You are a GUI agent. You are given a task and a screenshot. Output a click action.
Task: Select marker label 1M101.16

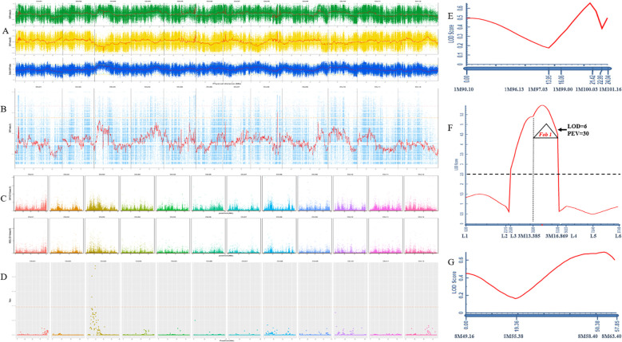click(610, 89)
